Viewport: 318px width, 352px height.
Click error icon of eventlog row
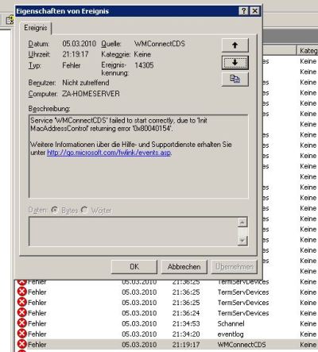click(x=21, y=334)
